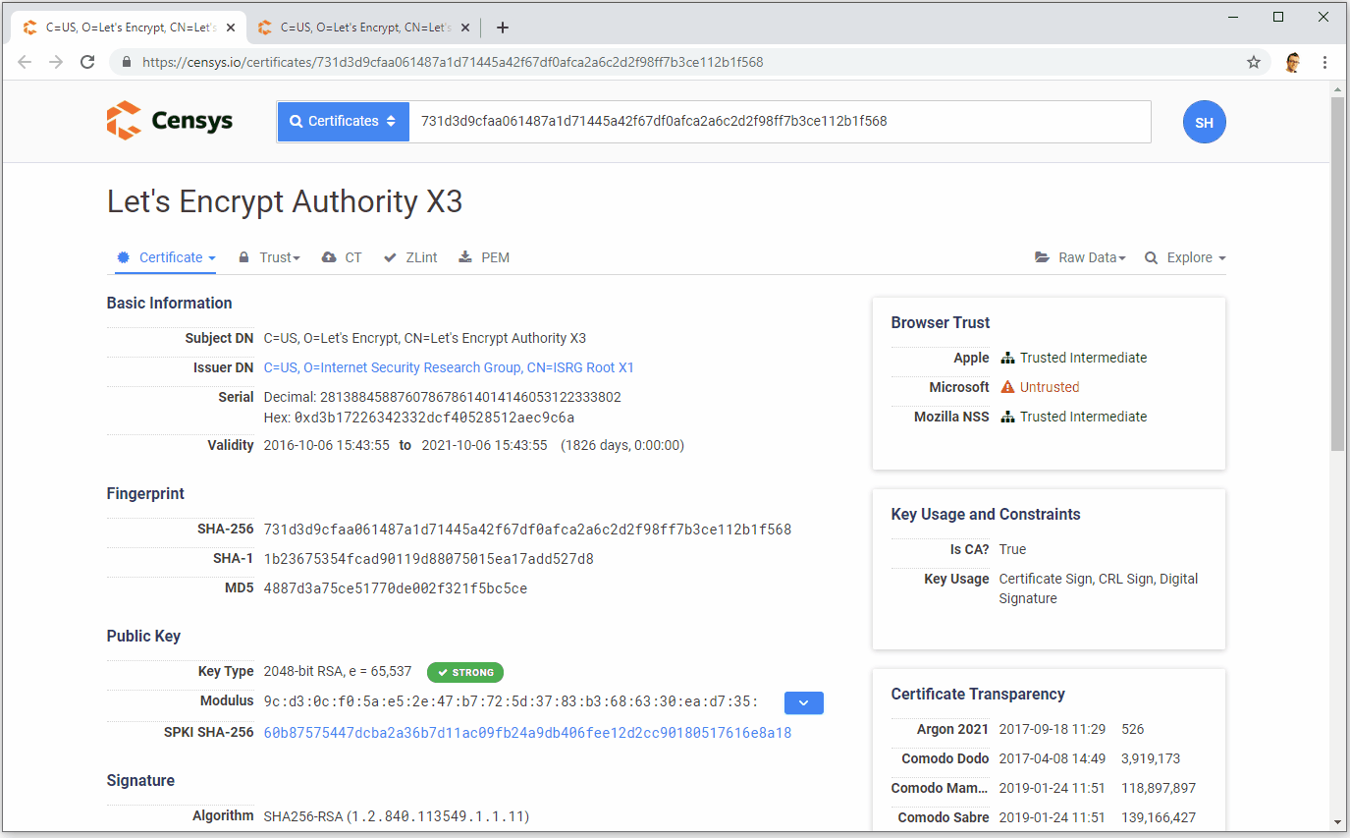Click the STRONG key badge
This screenshot has width=1350, height=838.
[465, 672]
